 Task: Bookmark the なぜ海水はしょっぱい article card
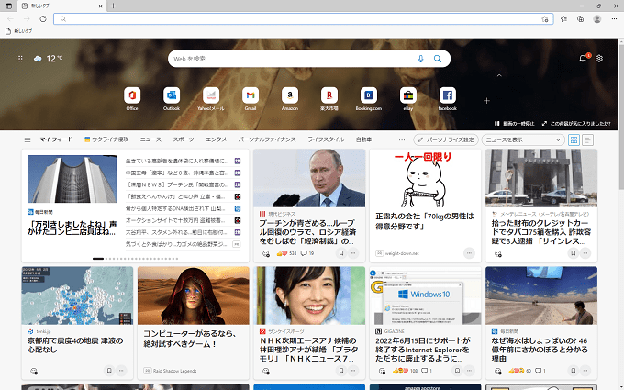[573, 371]
